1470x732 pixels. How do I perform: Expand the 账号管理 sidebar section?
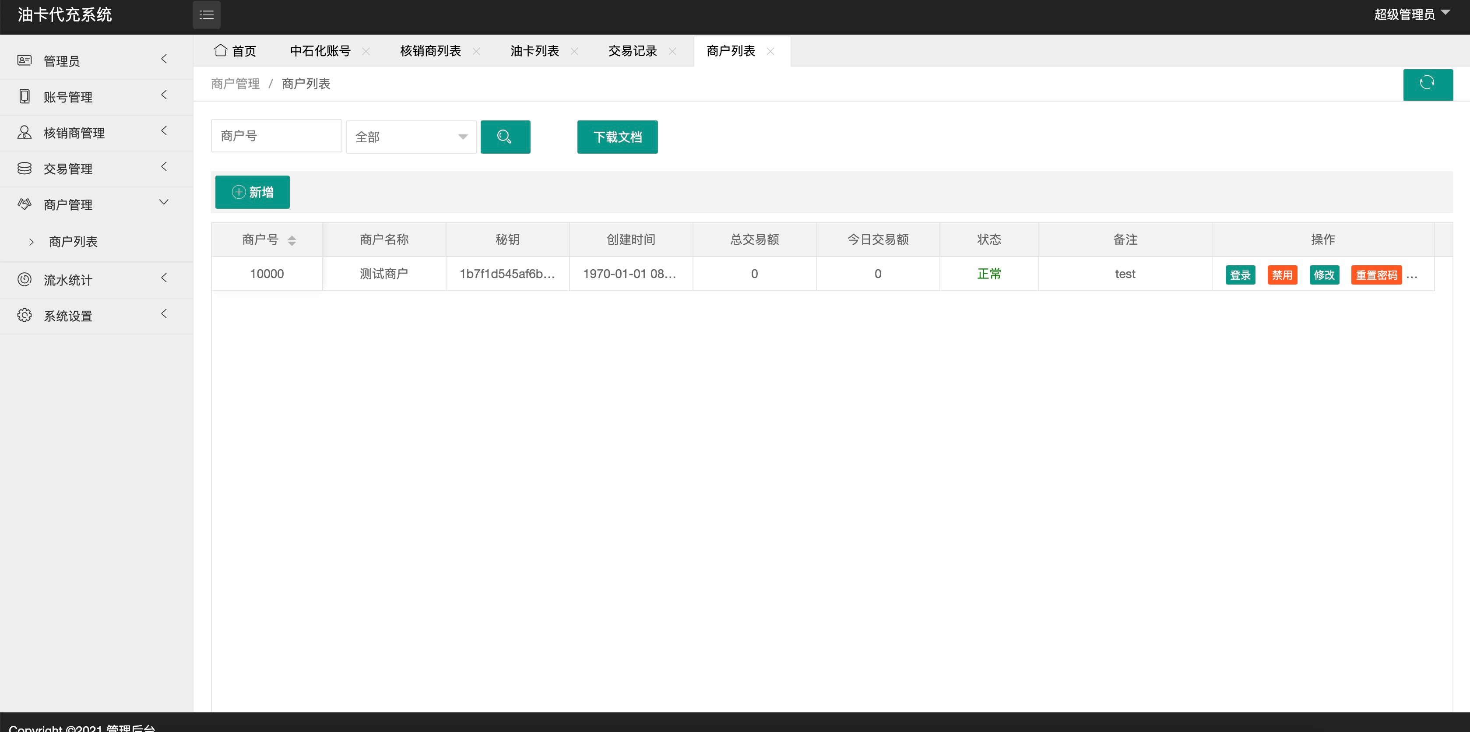click(x=90, y=97)
